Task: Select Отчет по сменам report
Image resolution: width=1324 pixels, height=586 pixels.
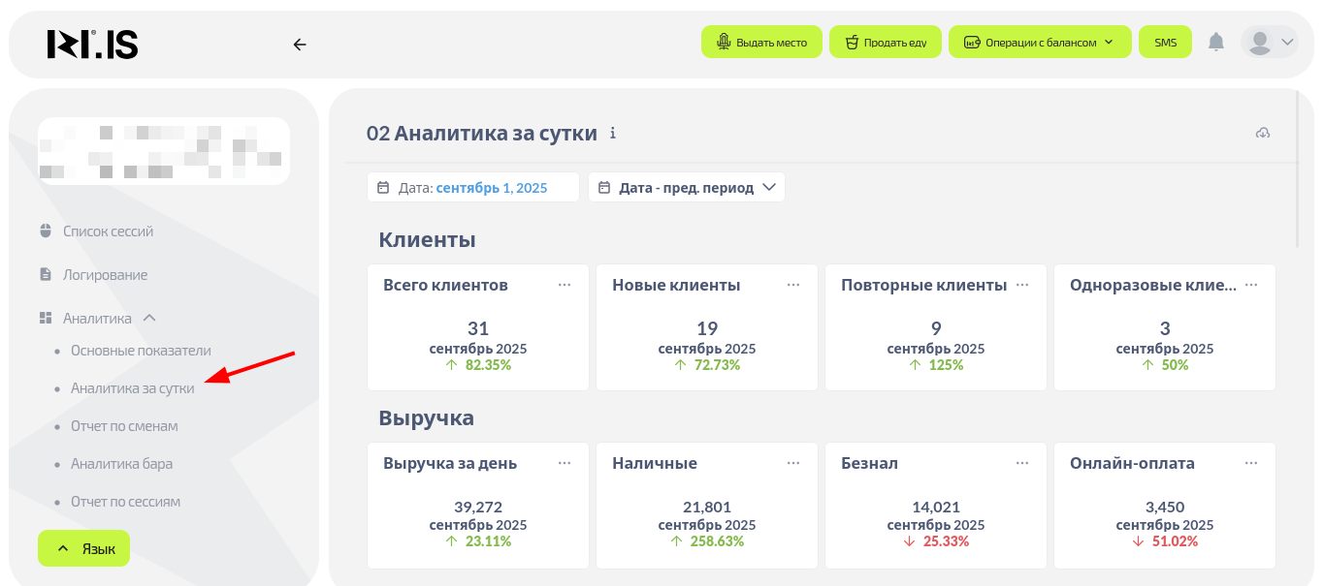Action: click(x=124, y=426)
